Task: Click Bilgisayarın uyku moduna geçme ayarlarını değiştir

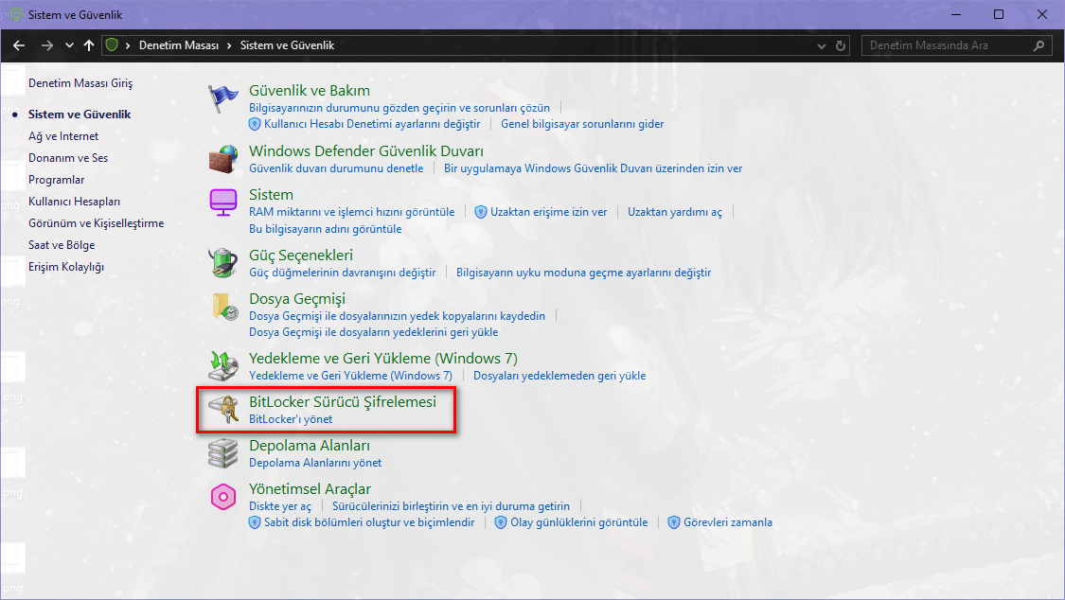Action: [x=583, y=273]
